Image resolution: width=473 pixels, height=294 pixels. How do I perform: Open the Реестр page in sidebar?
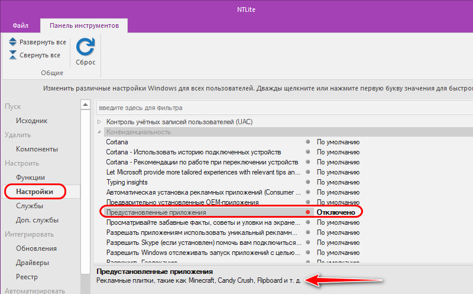(27, 277)
